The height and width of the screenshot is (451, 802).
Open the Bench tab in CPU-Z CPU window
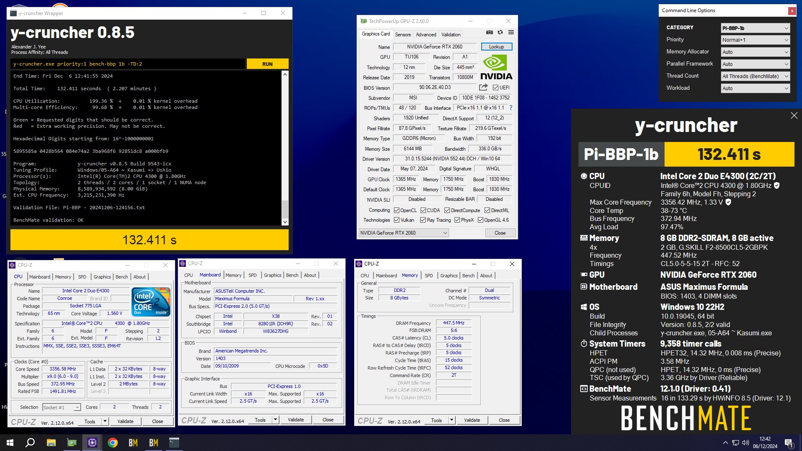[x=122, y=277]
